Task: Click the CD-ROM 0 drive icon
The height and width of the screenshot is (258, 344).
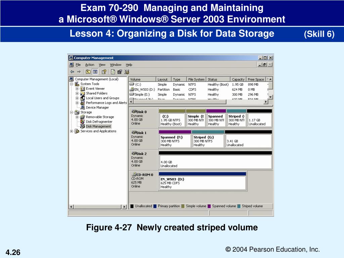Action: point(134,174)
